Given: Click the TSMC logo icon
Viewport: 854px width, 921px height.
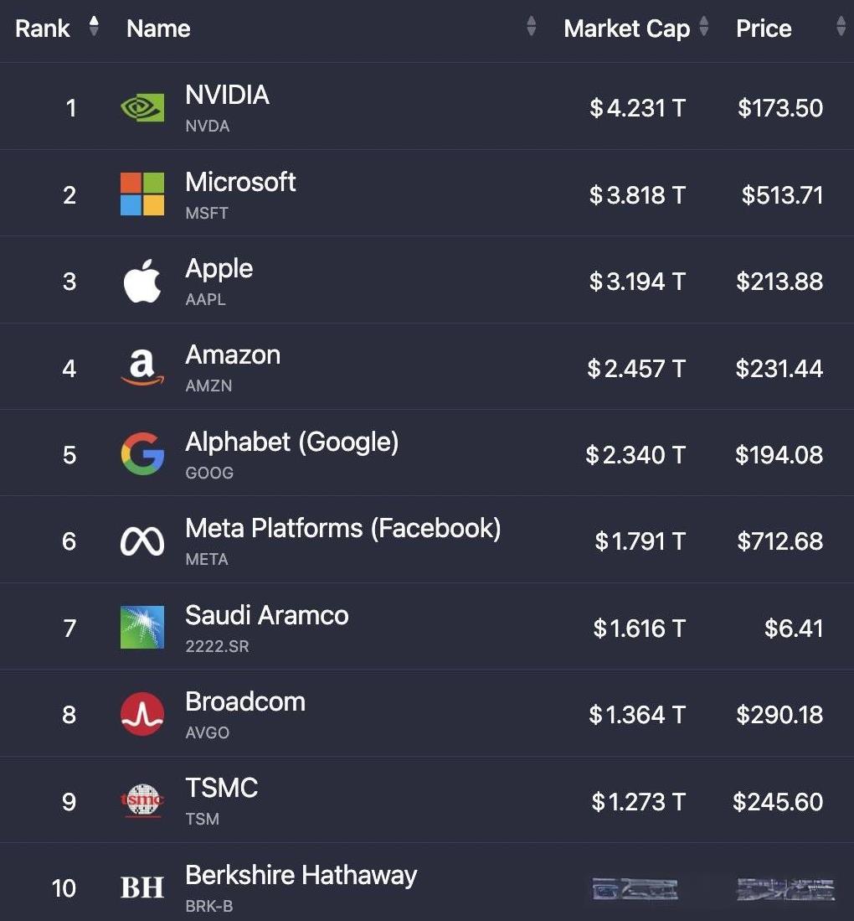Looking at the screenshot, I should [x=142, y=801].
